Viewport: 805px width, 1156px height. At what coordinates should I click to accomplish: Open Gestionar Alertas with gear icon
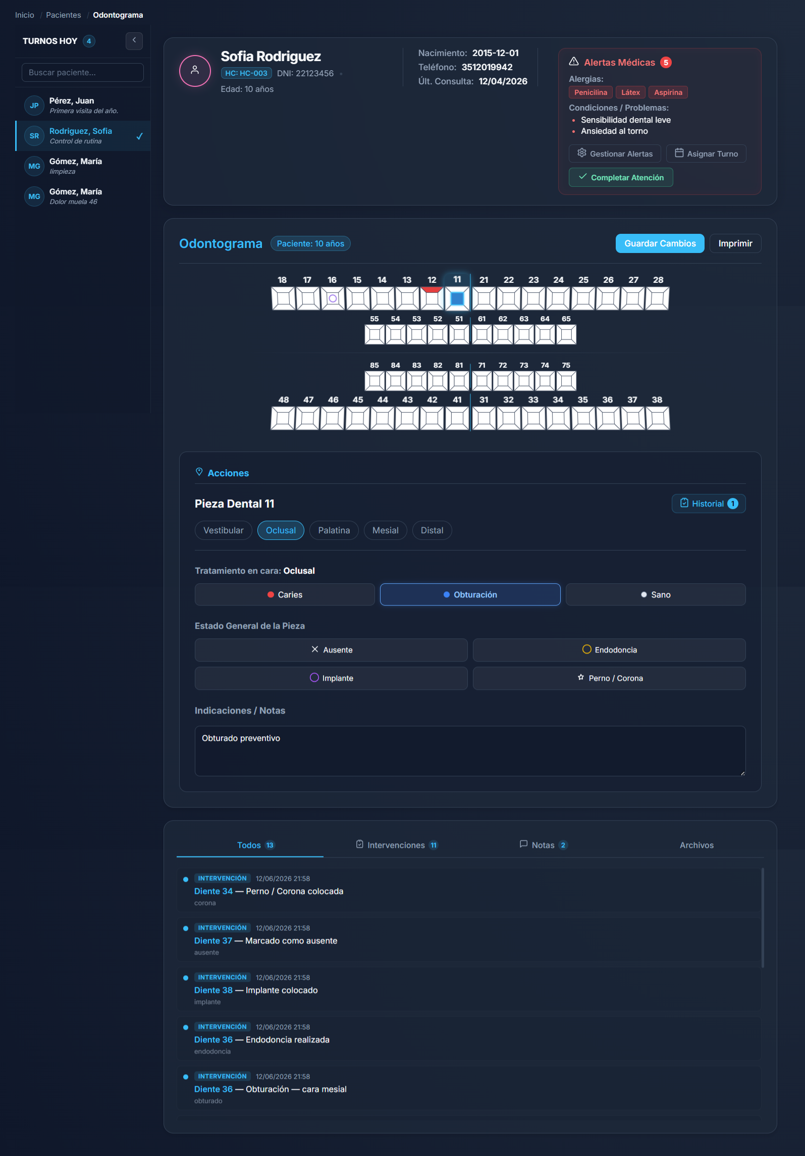(x=615, y=154)
